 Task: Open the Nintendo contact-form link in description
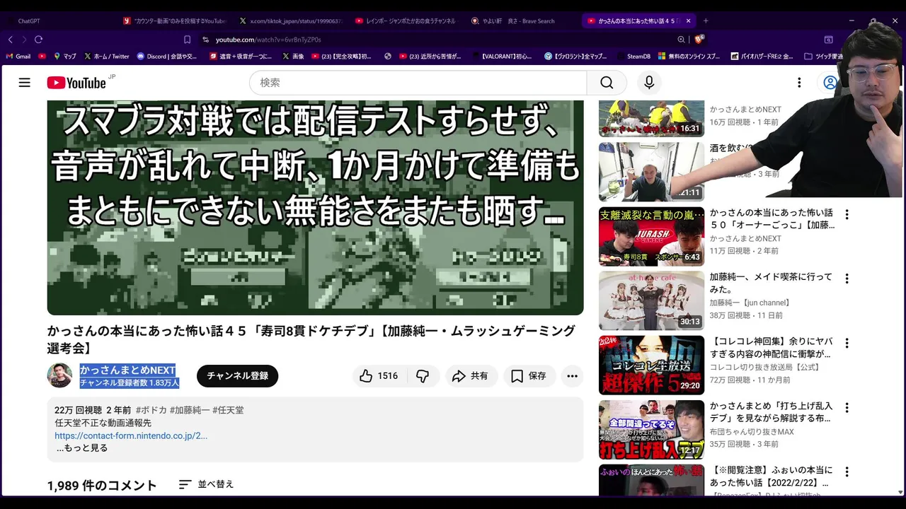131,435
